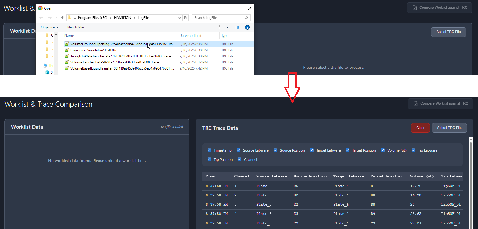Open the Organise dropdown menu
The image size is (478, 229).
point(50,27)
